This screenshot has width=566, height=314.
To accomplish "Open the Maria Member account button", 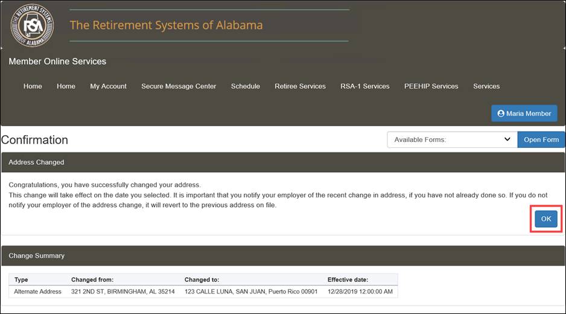I will click(524, 114).
